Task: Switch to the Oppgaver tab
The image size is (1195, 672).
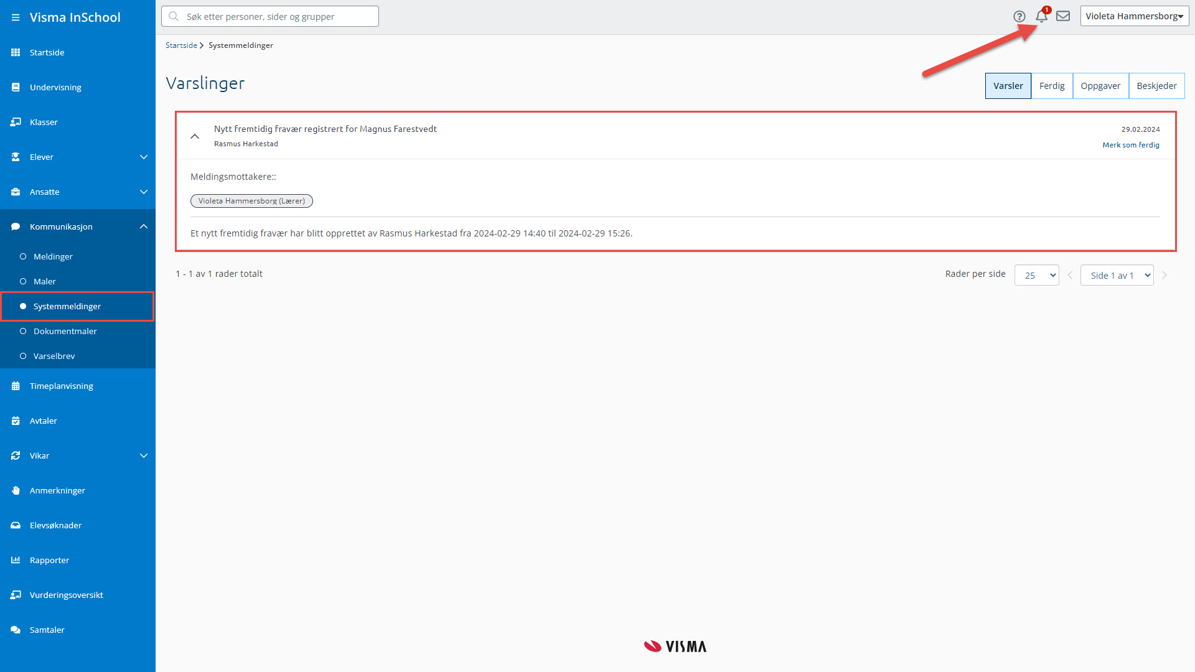Action: pos(1100,86)
